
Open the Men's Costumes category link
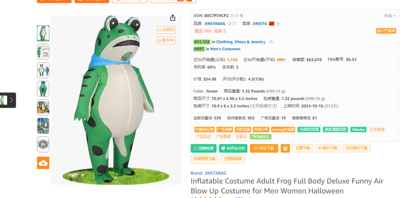(x=225, y=49)
